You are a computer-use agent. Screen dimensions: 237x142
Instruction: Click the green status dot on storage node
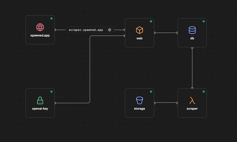tap(151, 92)
